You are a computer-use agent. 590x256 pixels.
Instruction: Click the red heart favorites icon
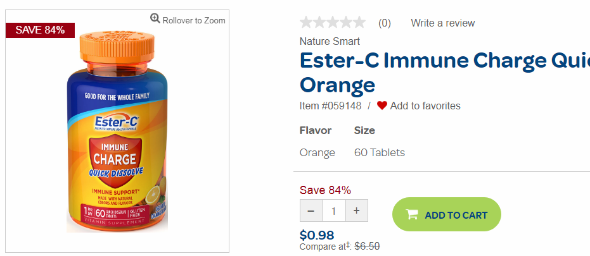[382, 106]
